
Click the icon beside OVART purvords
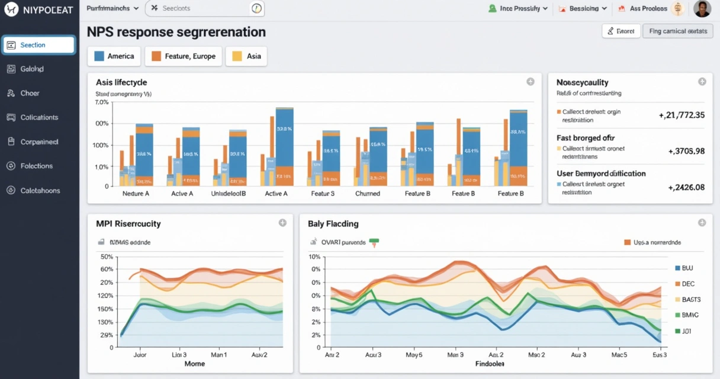point(314,242)
